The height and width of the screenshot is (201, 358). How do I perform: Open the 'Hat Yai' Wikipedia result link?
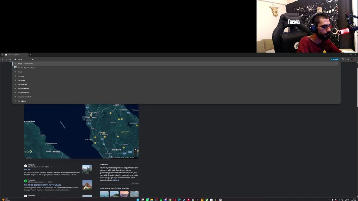coord(27,170)
